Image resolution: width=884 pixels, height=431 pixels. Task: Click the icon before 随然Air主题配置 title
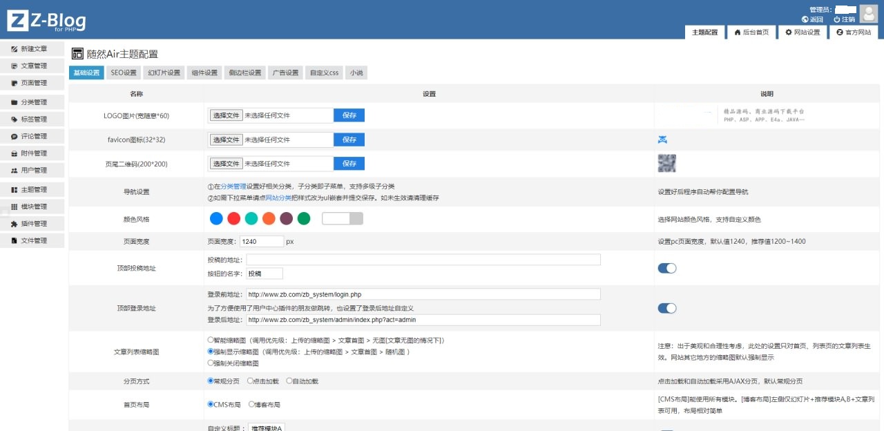click(x=77, y=54)
